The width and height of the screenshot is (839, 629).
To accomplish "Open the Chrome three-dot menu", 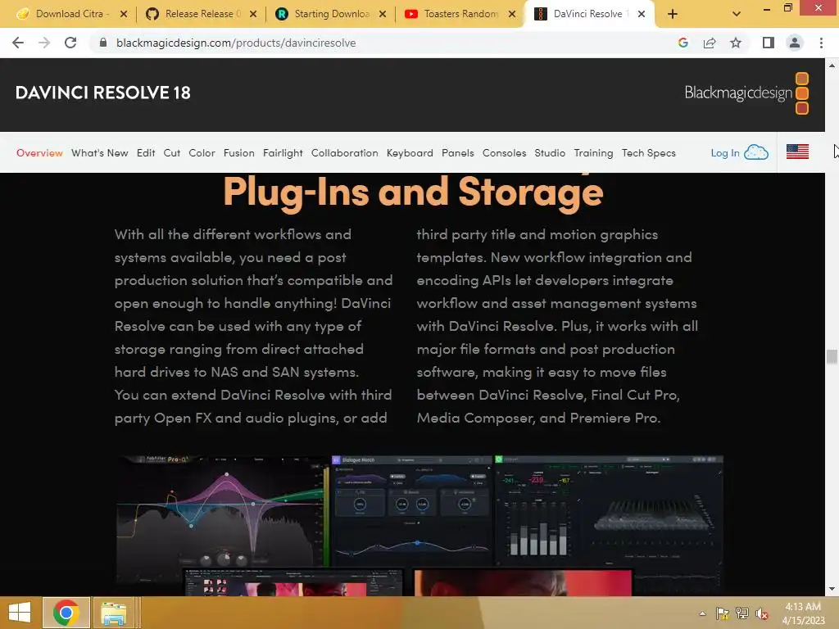I will pos(821,43).
